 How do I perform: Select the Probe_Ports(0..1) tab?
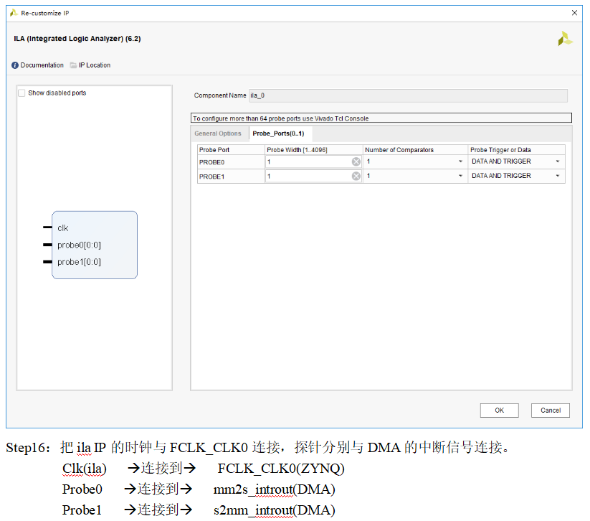pos(278,133)
